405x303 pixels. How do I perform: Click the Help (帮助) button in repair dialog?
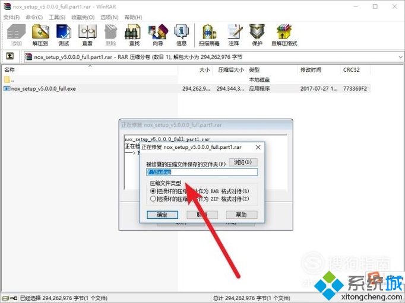(241, 215)
